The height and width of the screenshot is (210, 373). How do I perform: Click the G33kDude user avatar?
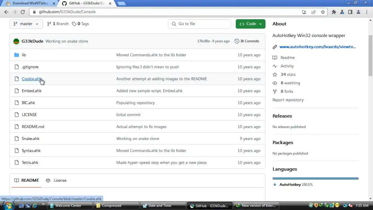pos(16,41)
